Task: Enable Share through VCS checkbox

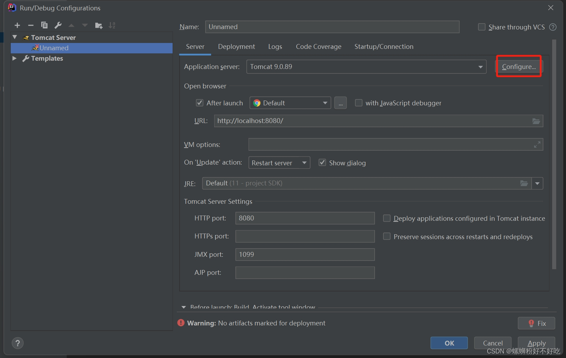Action: pos(481,27)
